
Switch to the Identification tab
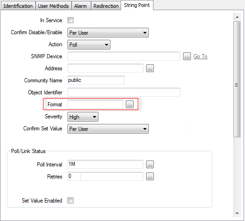coord(18,6)
